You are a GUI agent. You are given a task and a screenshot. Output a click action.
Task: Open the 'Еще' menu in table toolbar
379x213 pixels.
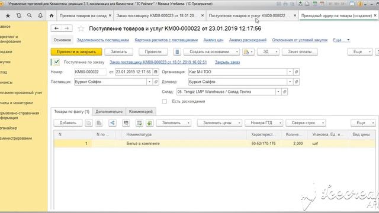pos(363,123)
